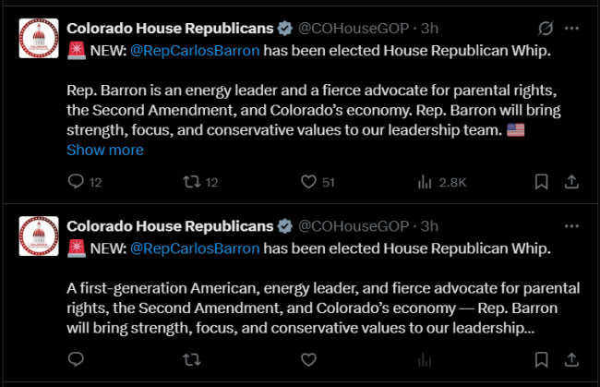Like the first tweet with 51 likes
The width and height of the screenshot is (600, 387).
tap(309, 182)
